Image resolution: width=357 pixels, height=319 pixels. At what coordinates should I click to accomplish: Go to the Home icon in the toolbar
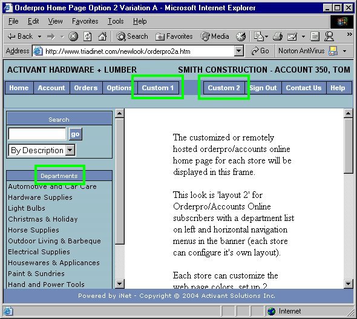click(102, 36)
